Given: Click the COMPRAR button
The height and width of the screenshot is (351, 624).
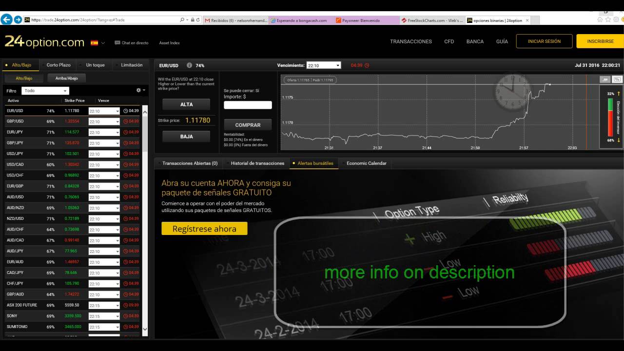Looking at the screenshot, I should 248,125.
